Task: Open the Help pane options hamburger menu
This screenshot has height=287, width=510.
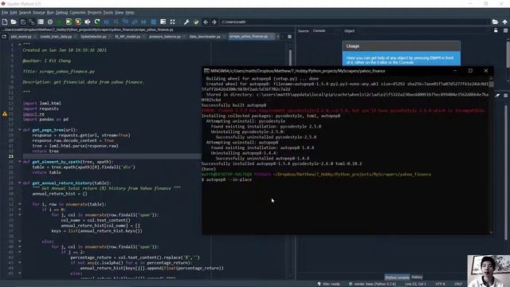Action: coord(506,30)
